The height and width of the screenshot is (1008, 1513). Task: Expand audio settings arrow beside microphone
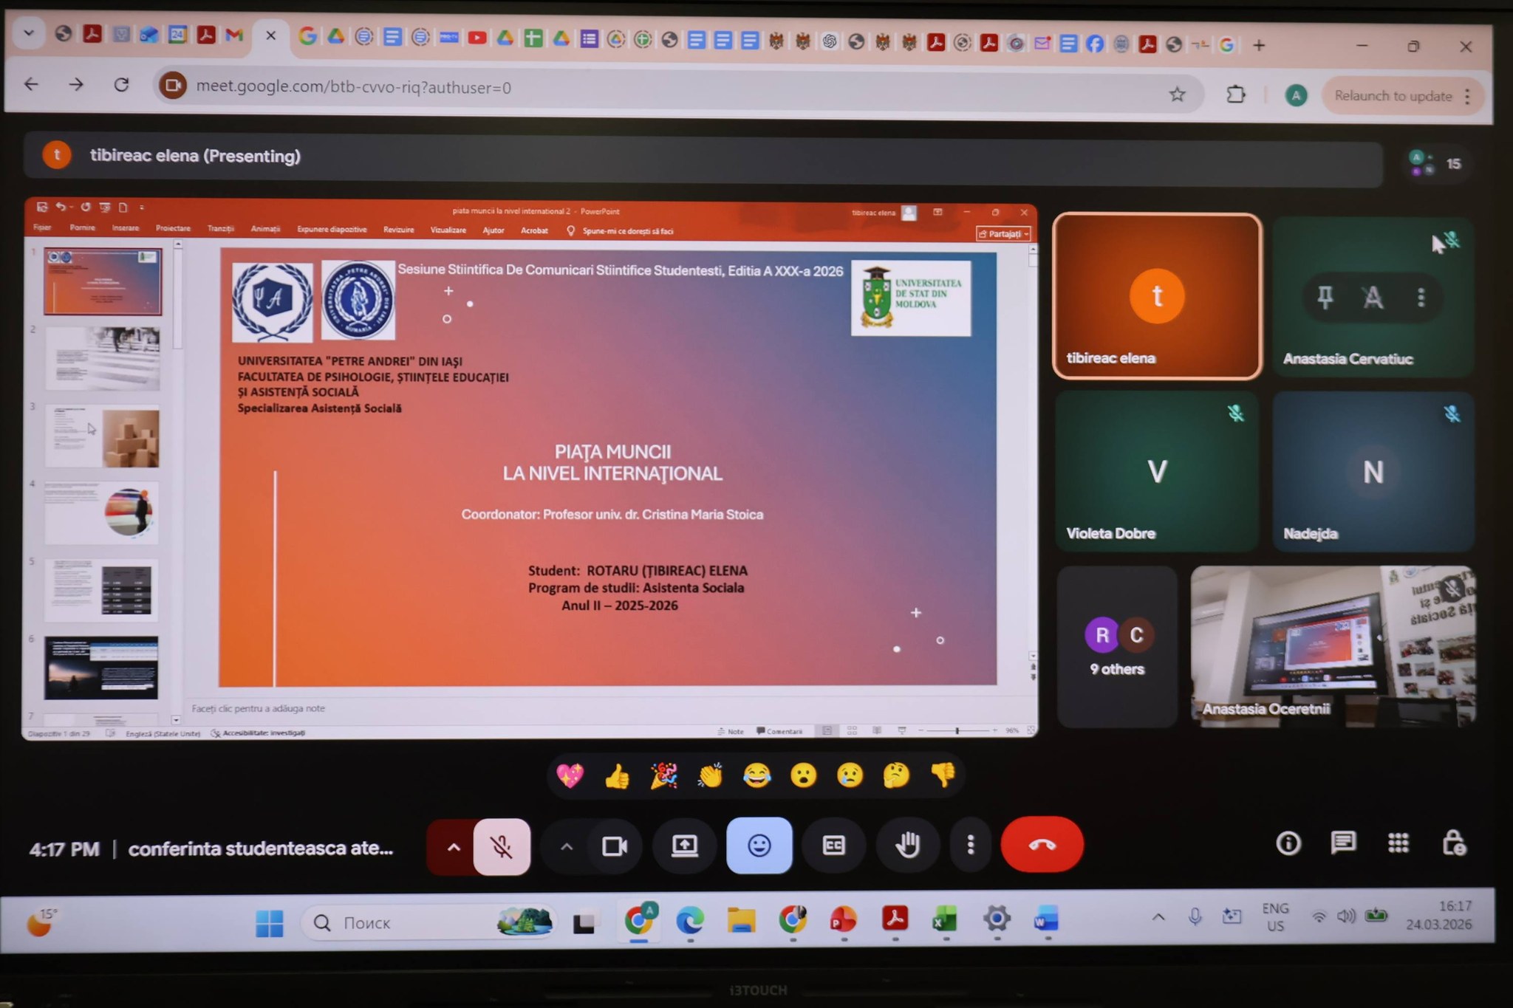click(453, 847)
